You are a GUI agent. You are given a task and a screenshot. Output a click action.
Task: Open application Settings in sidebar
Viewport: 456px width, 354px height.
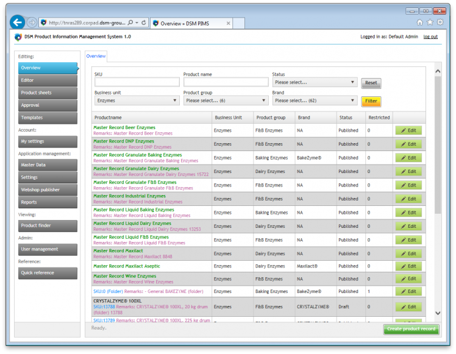(48, 177)
